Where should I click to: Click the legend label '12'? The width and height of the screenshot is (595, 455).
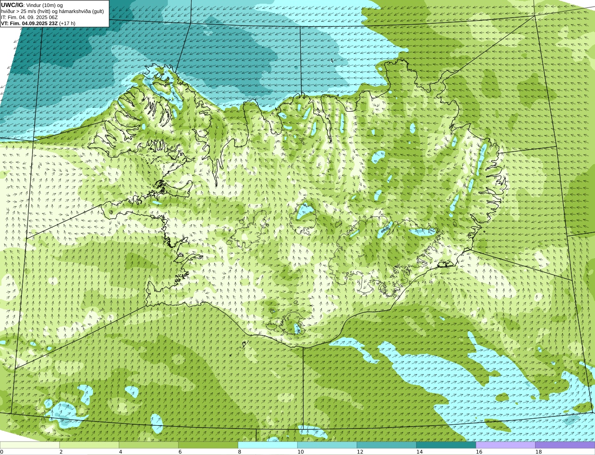click(360, 452)
